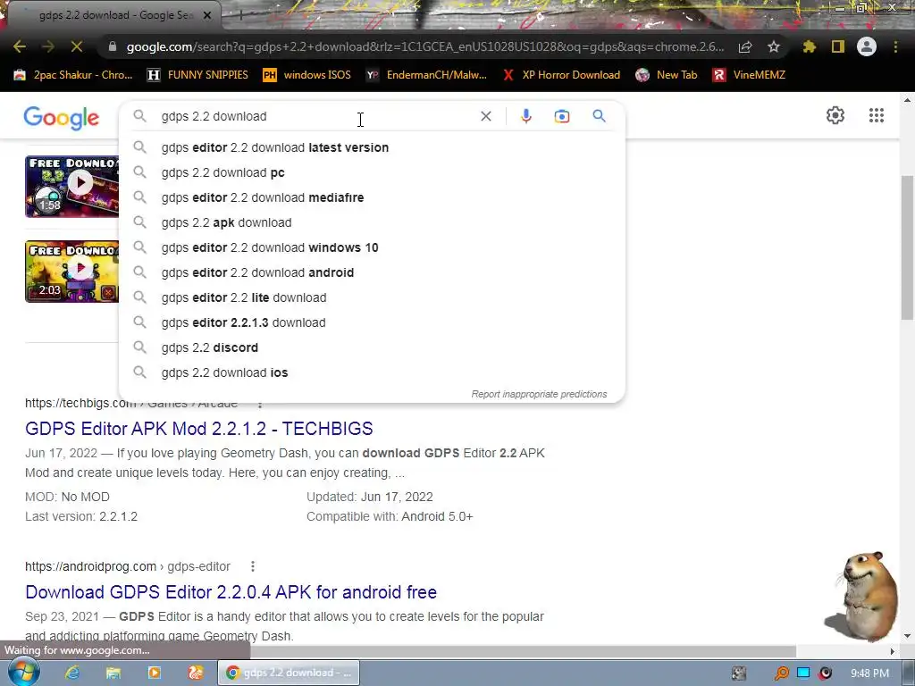
Task: Open the Chrome extensions puzzle icon
Action: pyautogui.click(x=810, y=46)
